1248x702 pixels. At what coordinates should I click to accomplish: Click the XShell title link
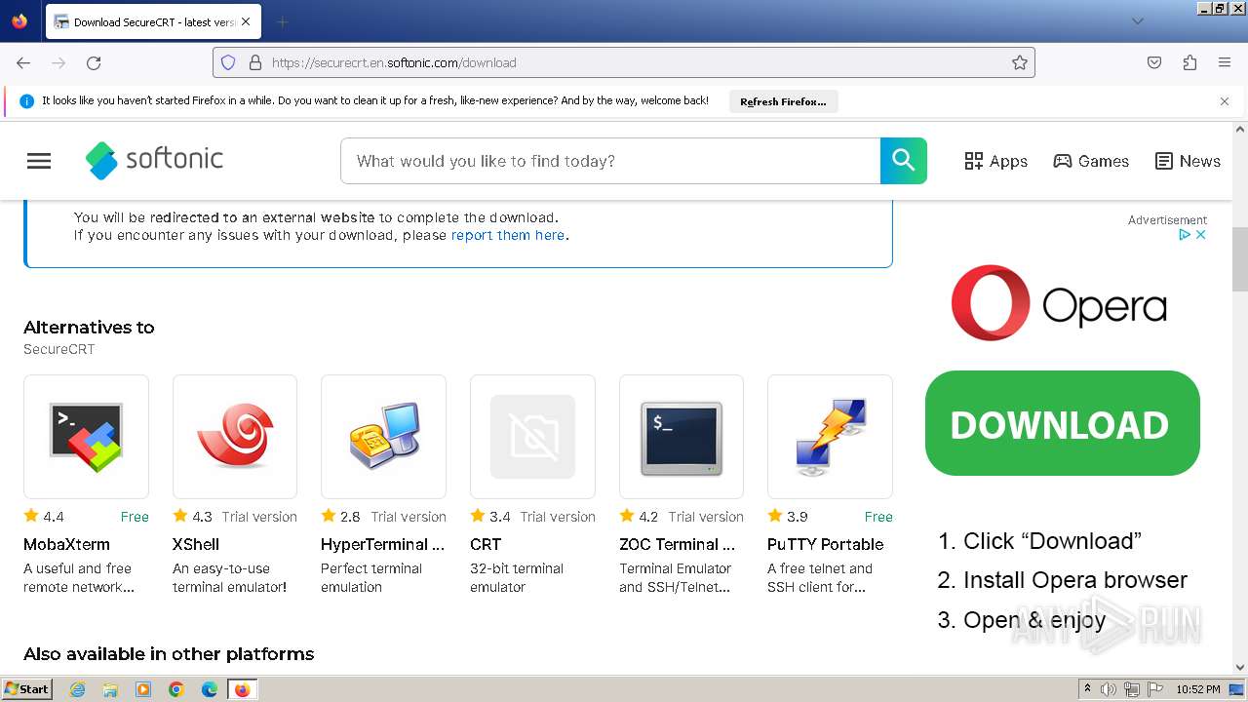tap(196, 544)
